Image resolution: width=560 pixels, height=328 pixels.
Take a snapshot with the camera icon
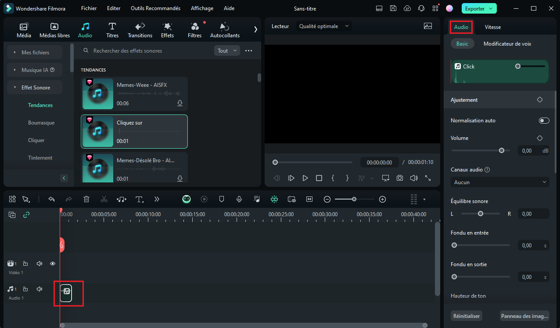coord(400,178)
